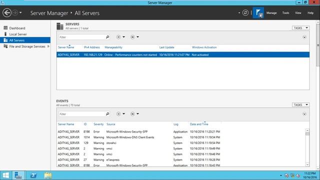Open File and Storage Services
Viewport: 320px width, 180px height.
click(x=27, y=46)
